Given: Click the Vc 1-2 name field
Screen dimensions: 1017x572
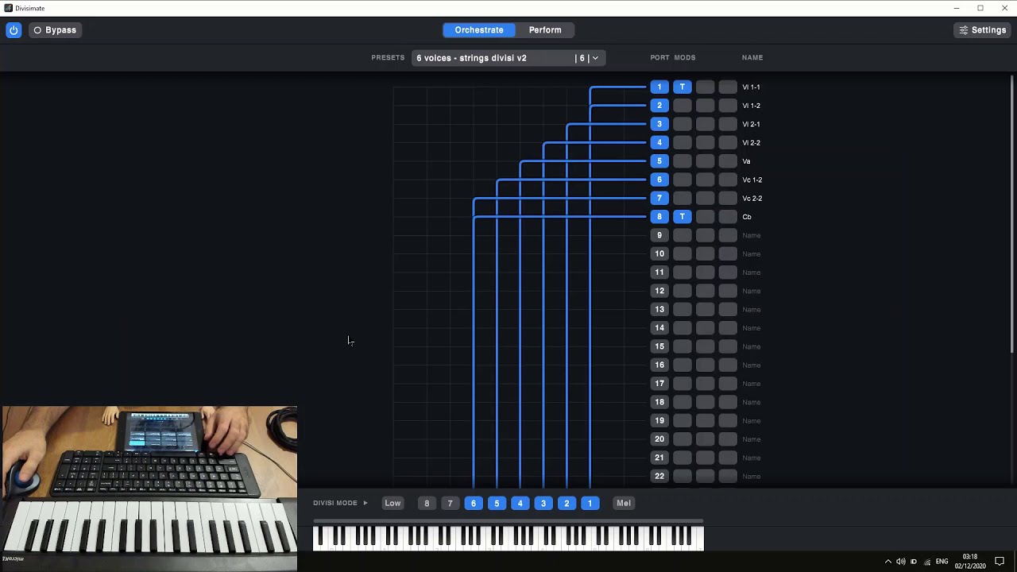Looking at the screenshot, I should (x=752, y=180).
